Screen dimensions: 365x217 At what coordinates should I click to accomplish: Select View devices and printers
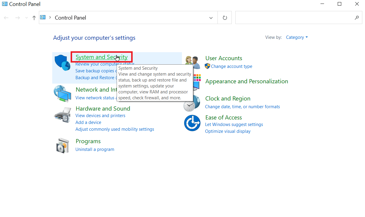100,116
